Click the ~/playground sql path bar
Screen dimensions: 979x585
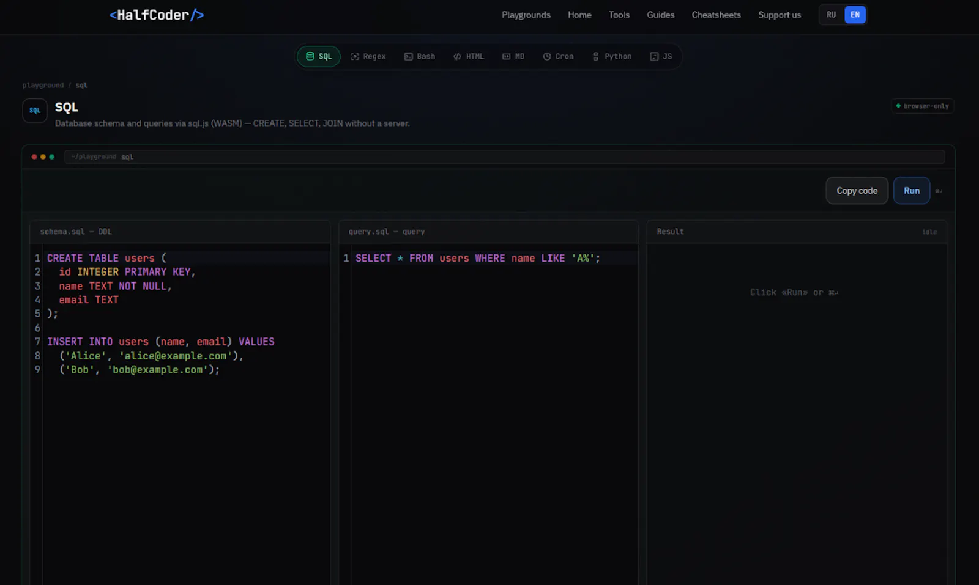point(504,156)
